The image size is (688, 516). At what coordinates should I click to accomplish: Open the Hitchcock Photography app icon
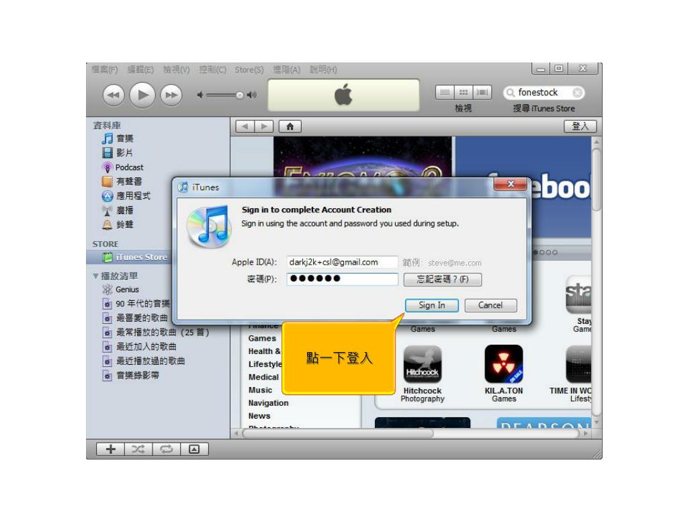point(422,364)
